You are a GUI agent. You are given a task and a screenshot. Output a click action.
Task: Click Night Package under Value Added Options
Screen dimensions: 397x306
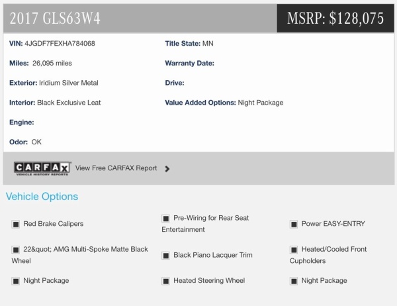click(261, 103)
